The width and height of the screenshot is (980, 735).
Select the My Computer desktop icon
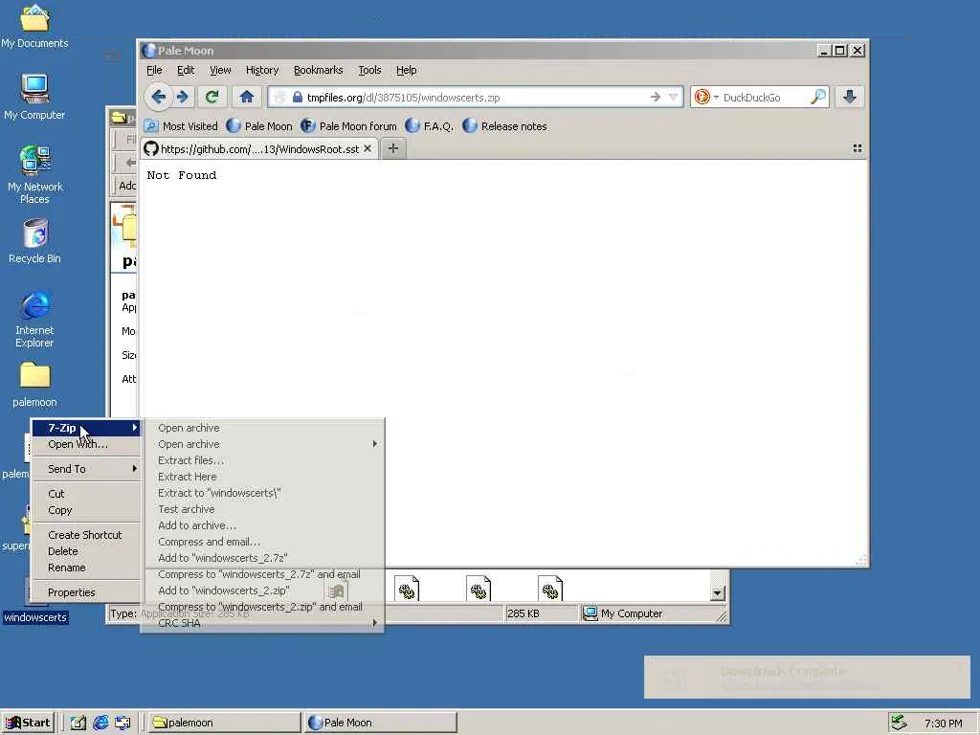34,98
